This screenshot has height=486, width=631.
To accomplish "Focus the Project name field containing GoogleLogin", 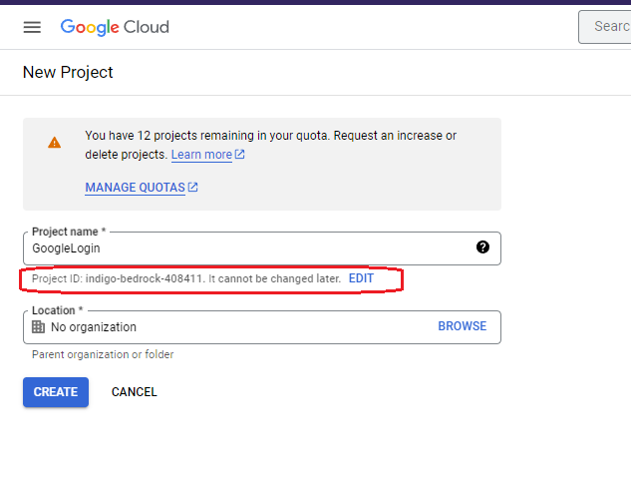I will pos(249,248).
